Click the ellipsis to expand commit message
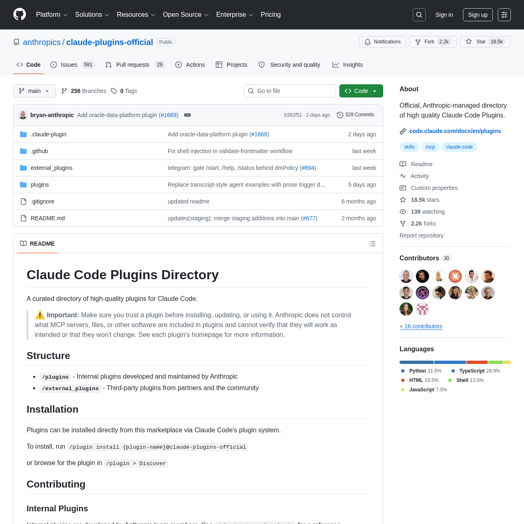 (187, 115)
